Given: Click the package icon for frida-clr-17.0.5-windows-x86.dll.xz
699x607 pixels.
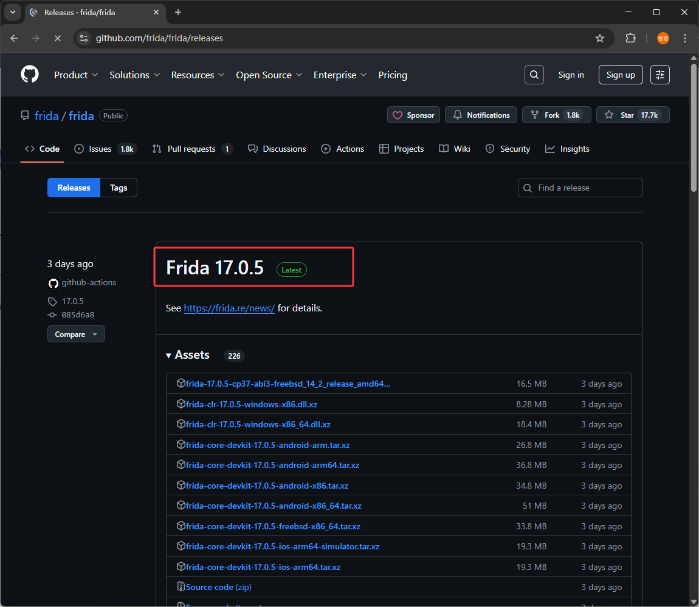Looking at the screenshot, I should [x=181, y=404].
